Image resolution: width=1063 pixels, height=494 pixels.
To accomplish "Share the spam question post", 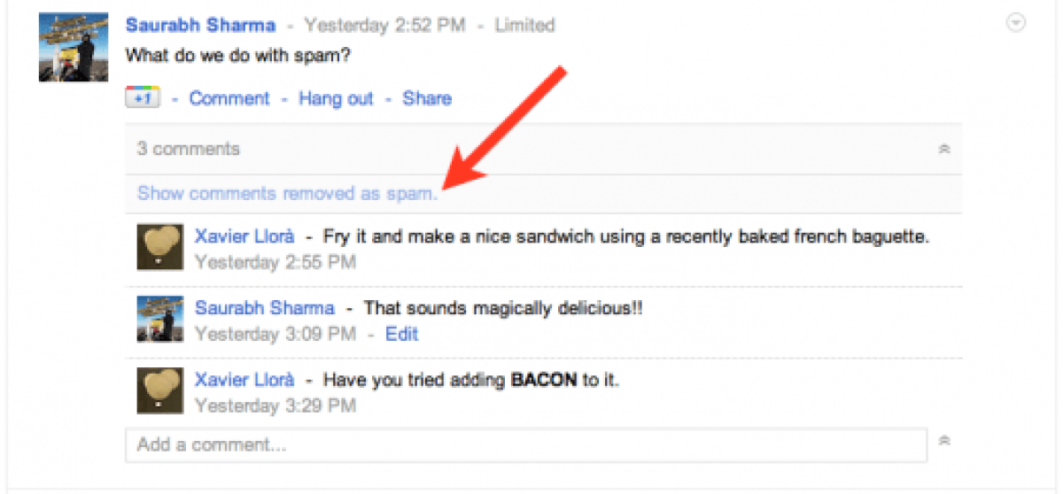I will click(x=427, y=98).
